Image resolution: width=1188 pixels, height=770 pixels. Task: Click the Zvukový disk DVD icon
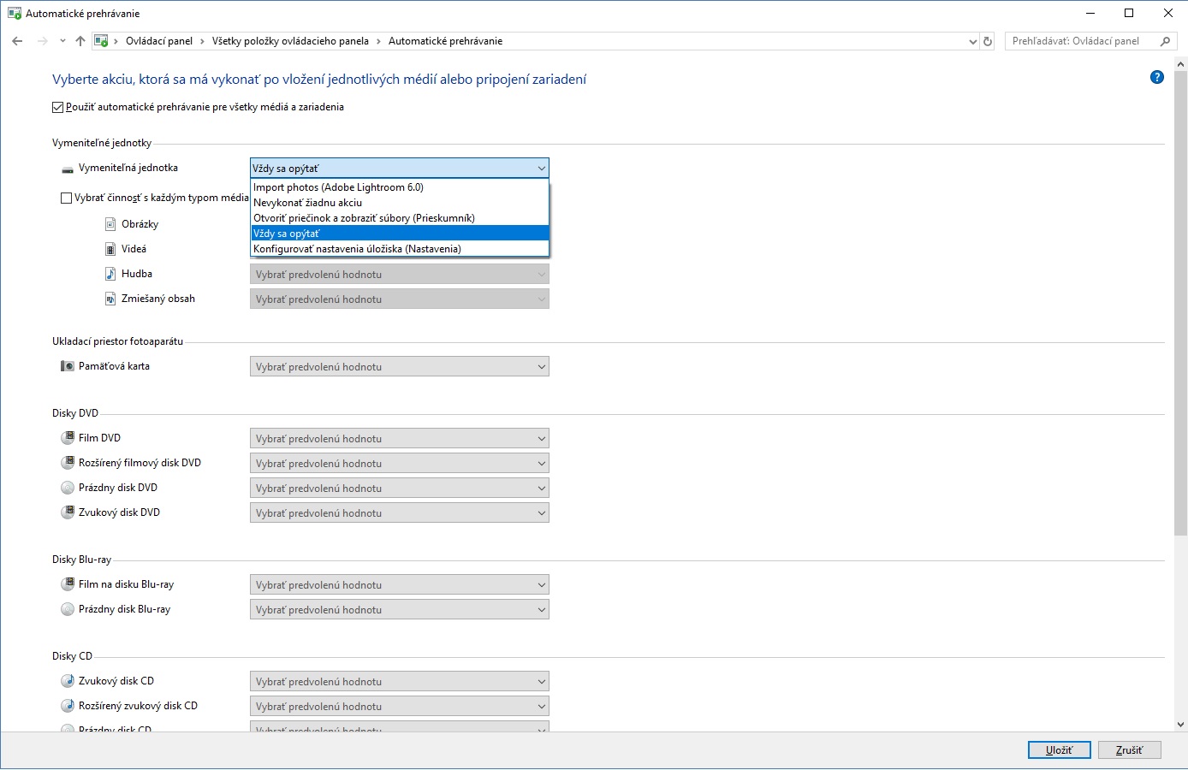[x=68, y=512]
